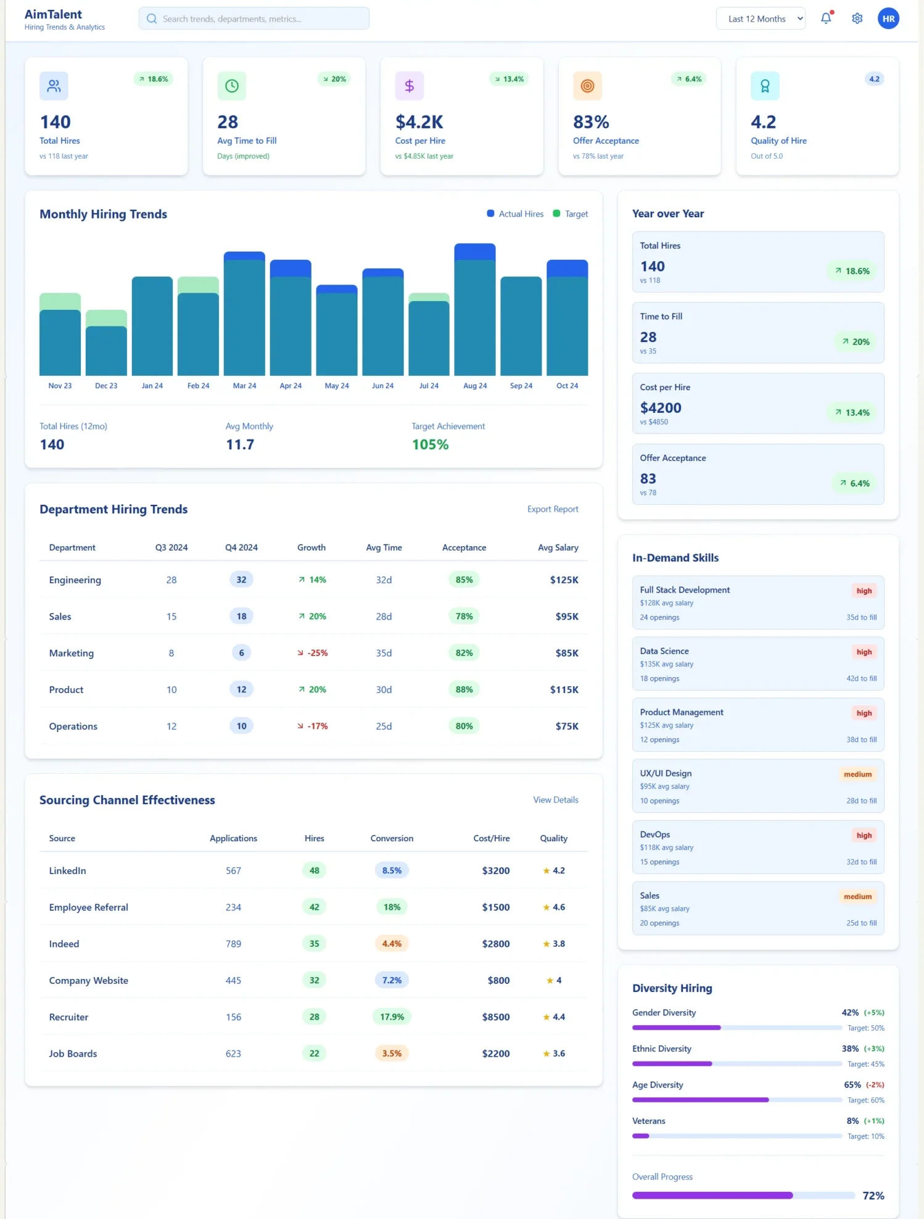Viewport: 924px width, 1219px height.
Task: Click the Year over Year Cost per Hire $4200
Action: (661, 408)
